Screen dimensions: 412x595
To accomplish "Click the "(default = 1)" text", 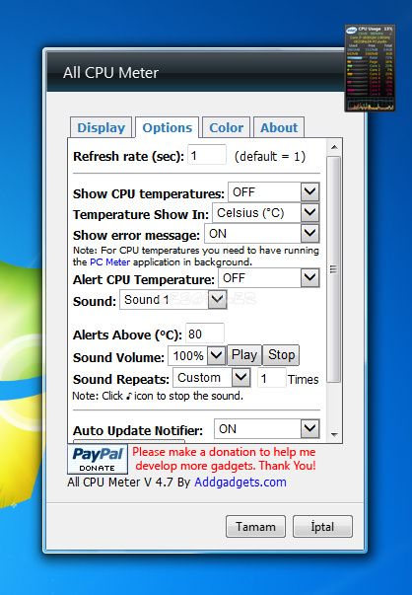I will point(270,156).
